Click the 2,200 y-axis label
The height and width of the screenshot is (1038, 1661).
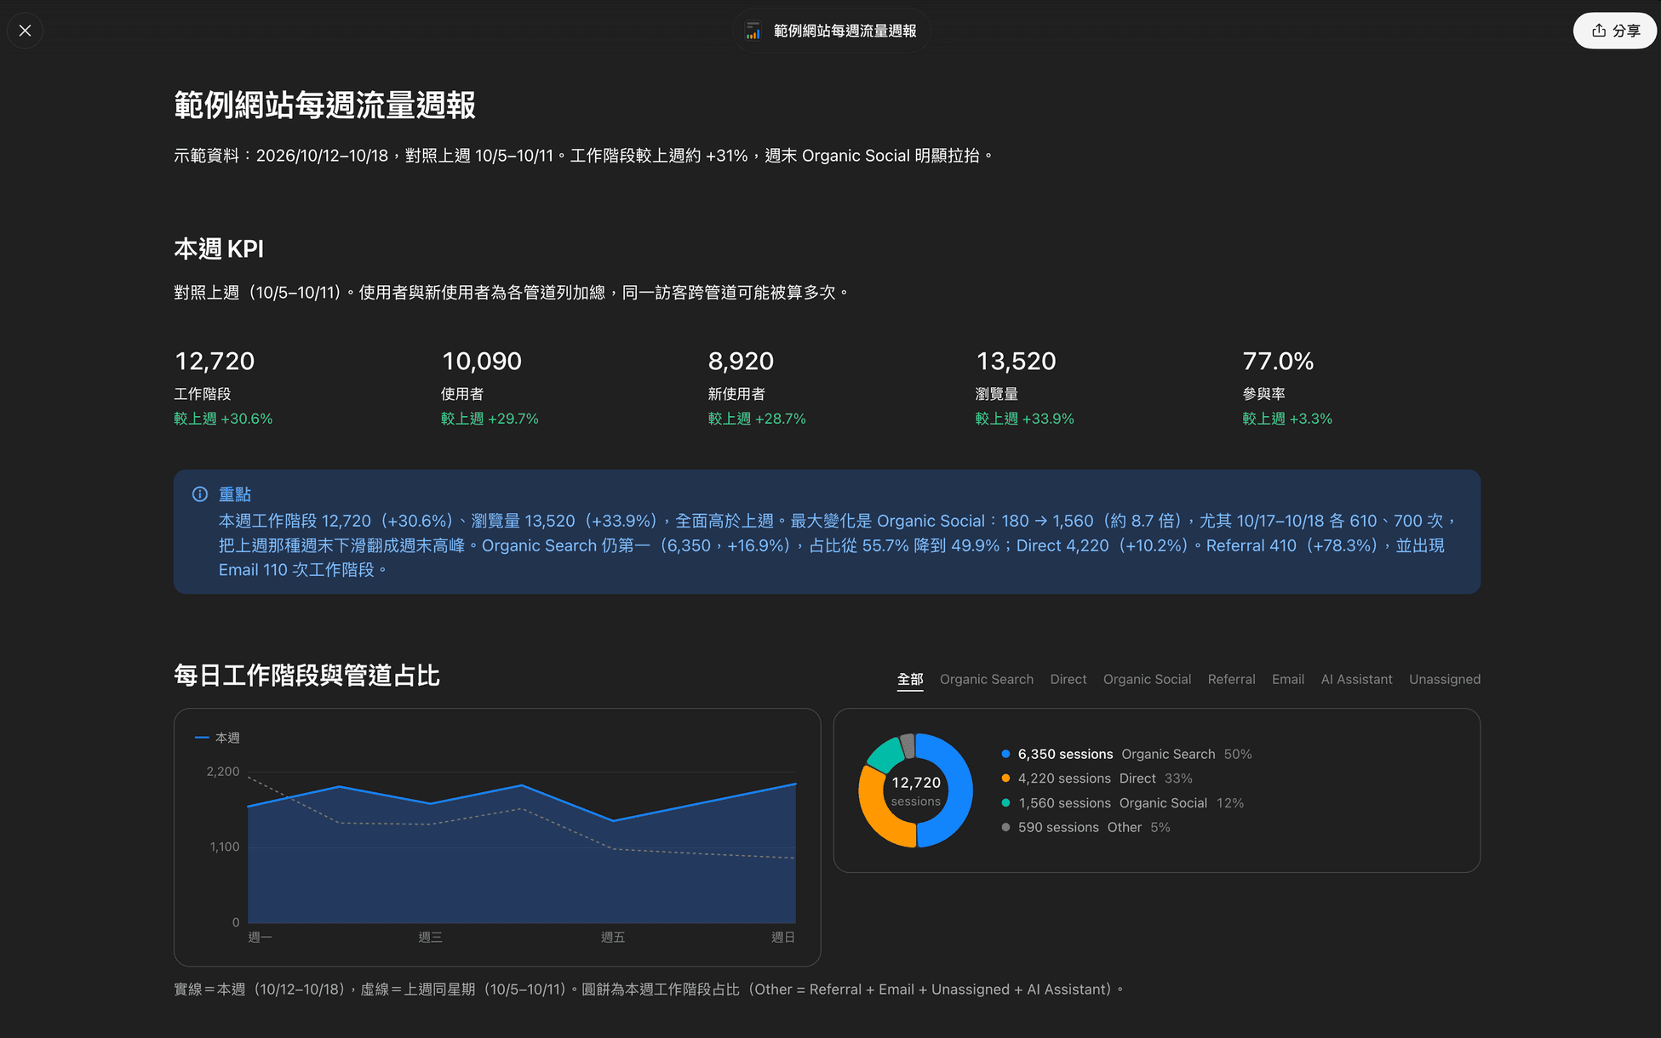pyautogui.click(x=223, y=772)
